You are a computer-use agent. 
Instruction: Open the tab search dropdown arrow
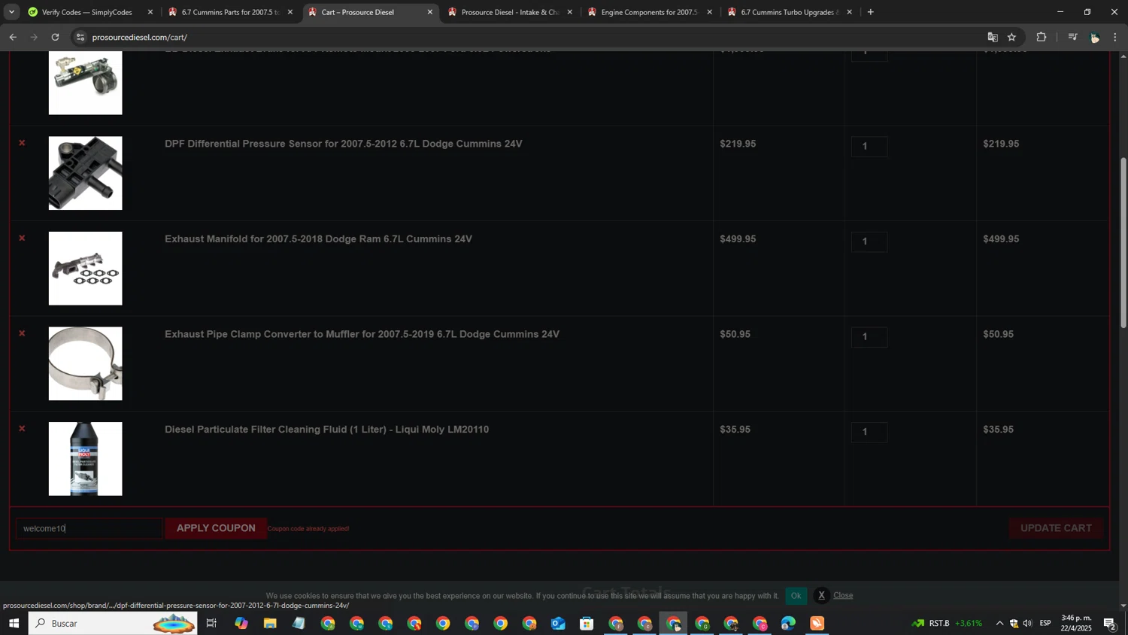click(11, 12)
